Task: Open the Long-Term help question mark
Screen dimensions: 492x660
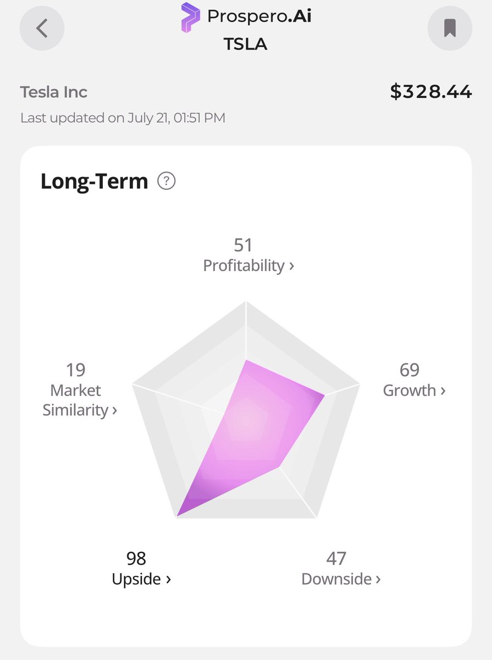Action: tap(166, 181)
